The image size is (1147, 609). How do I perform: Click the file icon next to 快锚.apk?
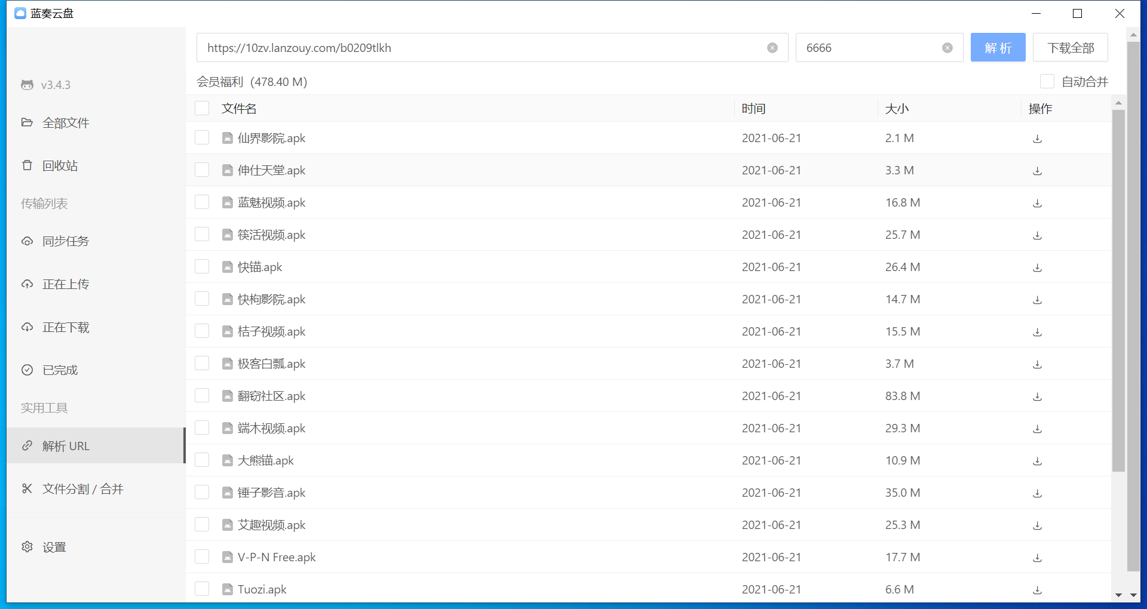pyautogui.click(x=228, y=267)
